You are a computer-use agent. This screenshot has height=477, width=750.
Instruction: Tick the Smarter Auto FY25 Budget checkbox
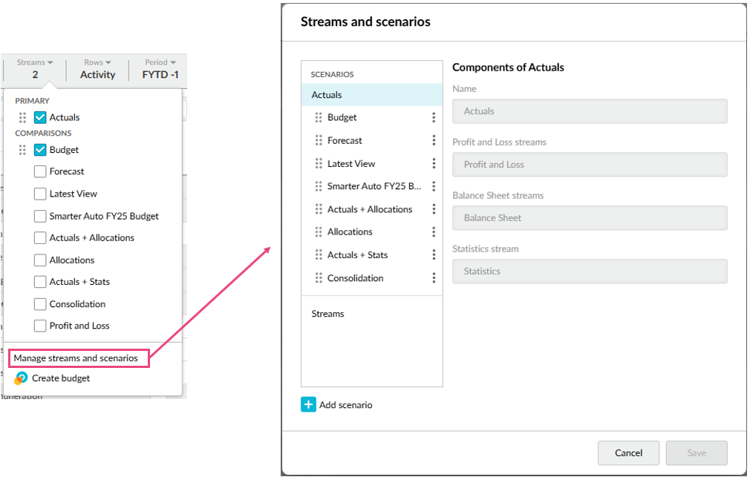[40, 216]
